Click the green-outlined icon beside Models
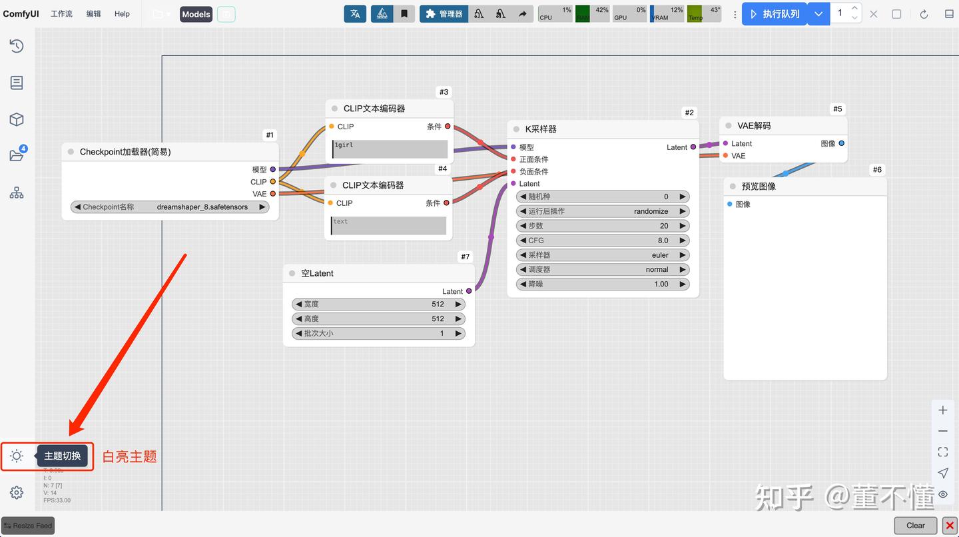The width and height of the screenshot is (959, 537). (x=226, y=14)
